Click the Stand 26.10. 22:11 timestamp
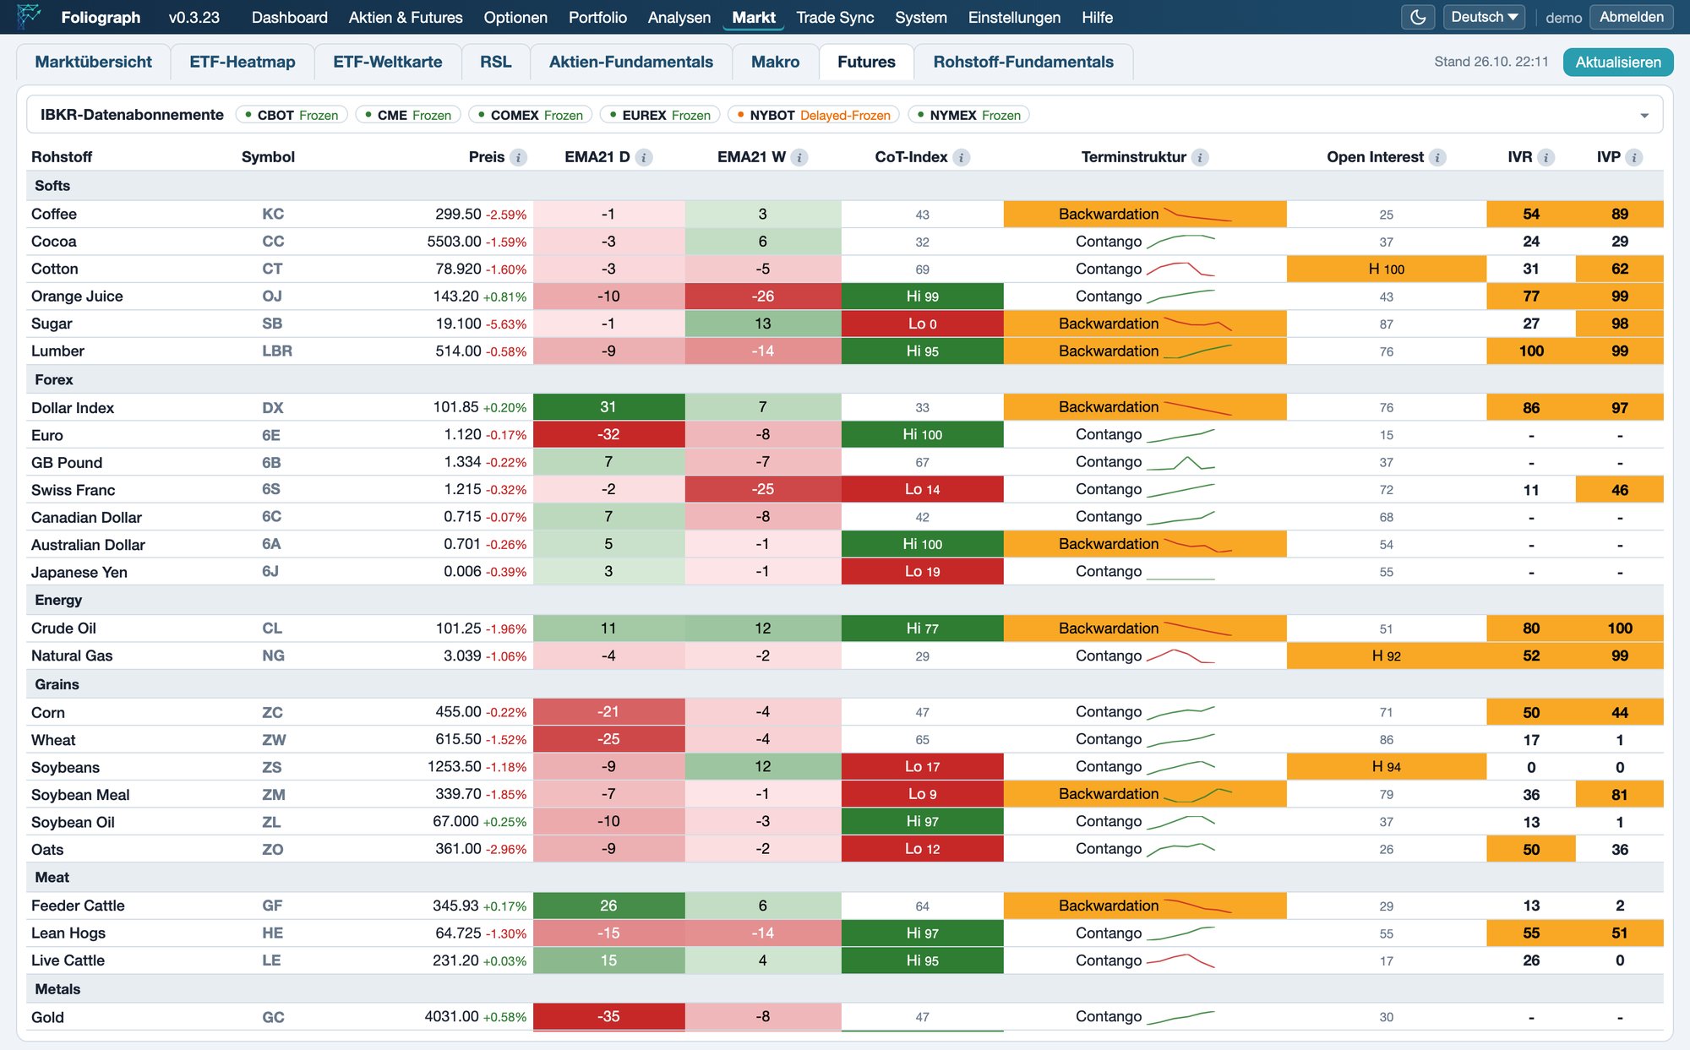The width and height of the screenshot is (1690, 1050). pos(1491,62)
